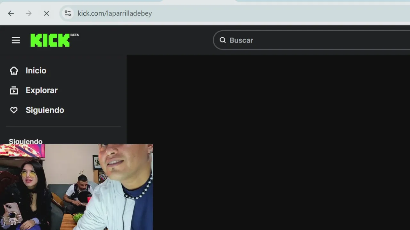
Task: Click the browser forward arrow
Action: (x=29, y=13)
